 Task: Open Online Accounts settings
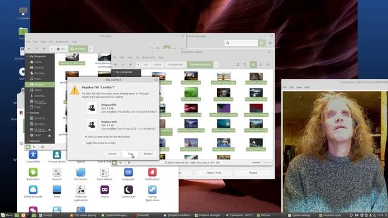(33, 192)
